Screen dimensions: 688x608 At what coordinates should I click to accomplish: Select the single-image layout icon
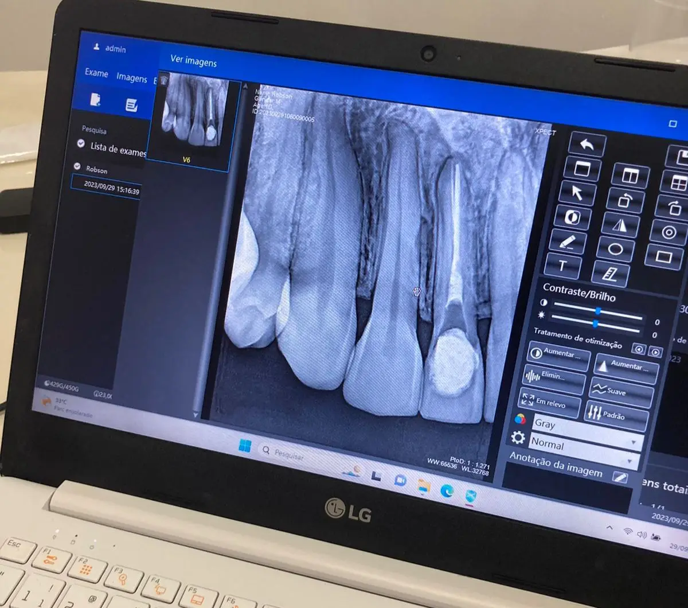click(x=582, y=169)
